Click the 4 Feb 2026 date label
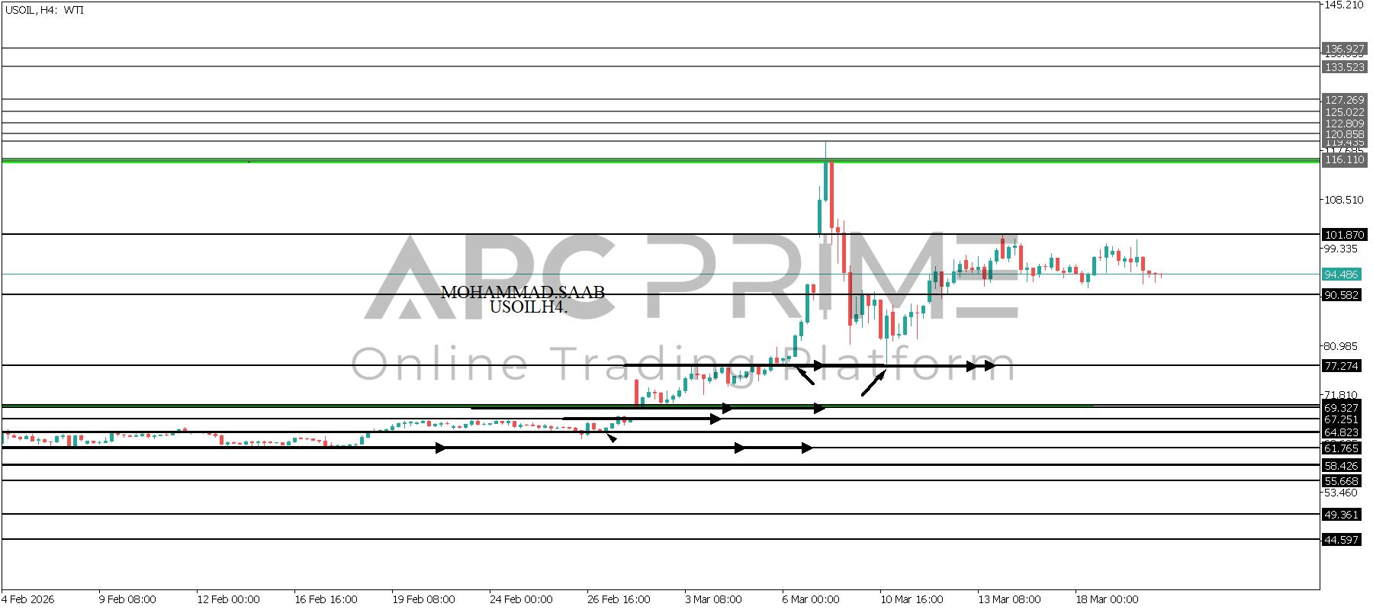Image resolution: width=1373 pixels, height=610 pixels. (x=29, y=599)
